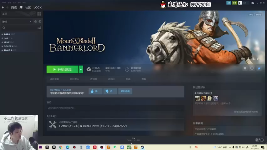
Task: Go forward with the right arrow
Action: pyautogui.click(x=7, y=7)
